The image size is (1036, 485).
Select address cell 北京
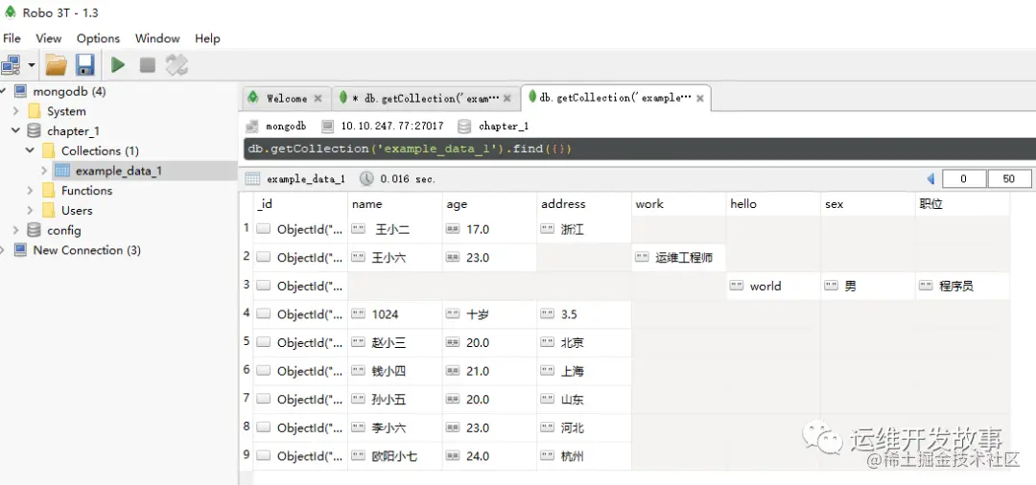584,343
